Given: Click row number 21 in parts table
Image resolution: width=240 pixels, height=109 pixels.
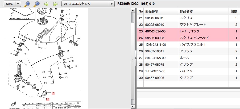Looking at the screenshot, I should [141, 18].
